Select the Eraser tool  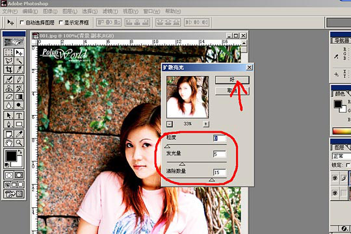[9, 97]
